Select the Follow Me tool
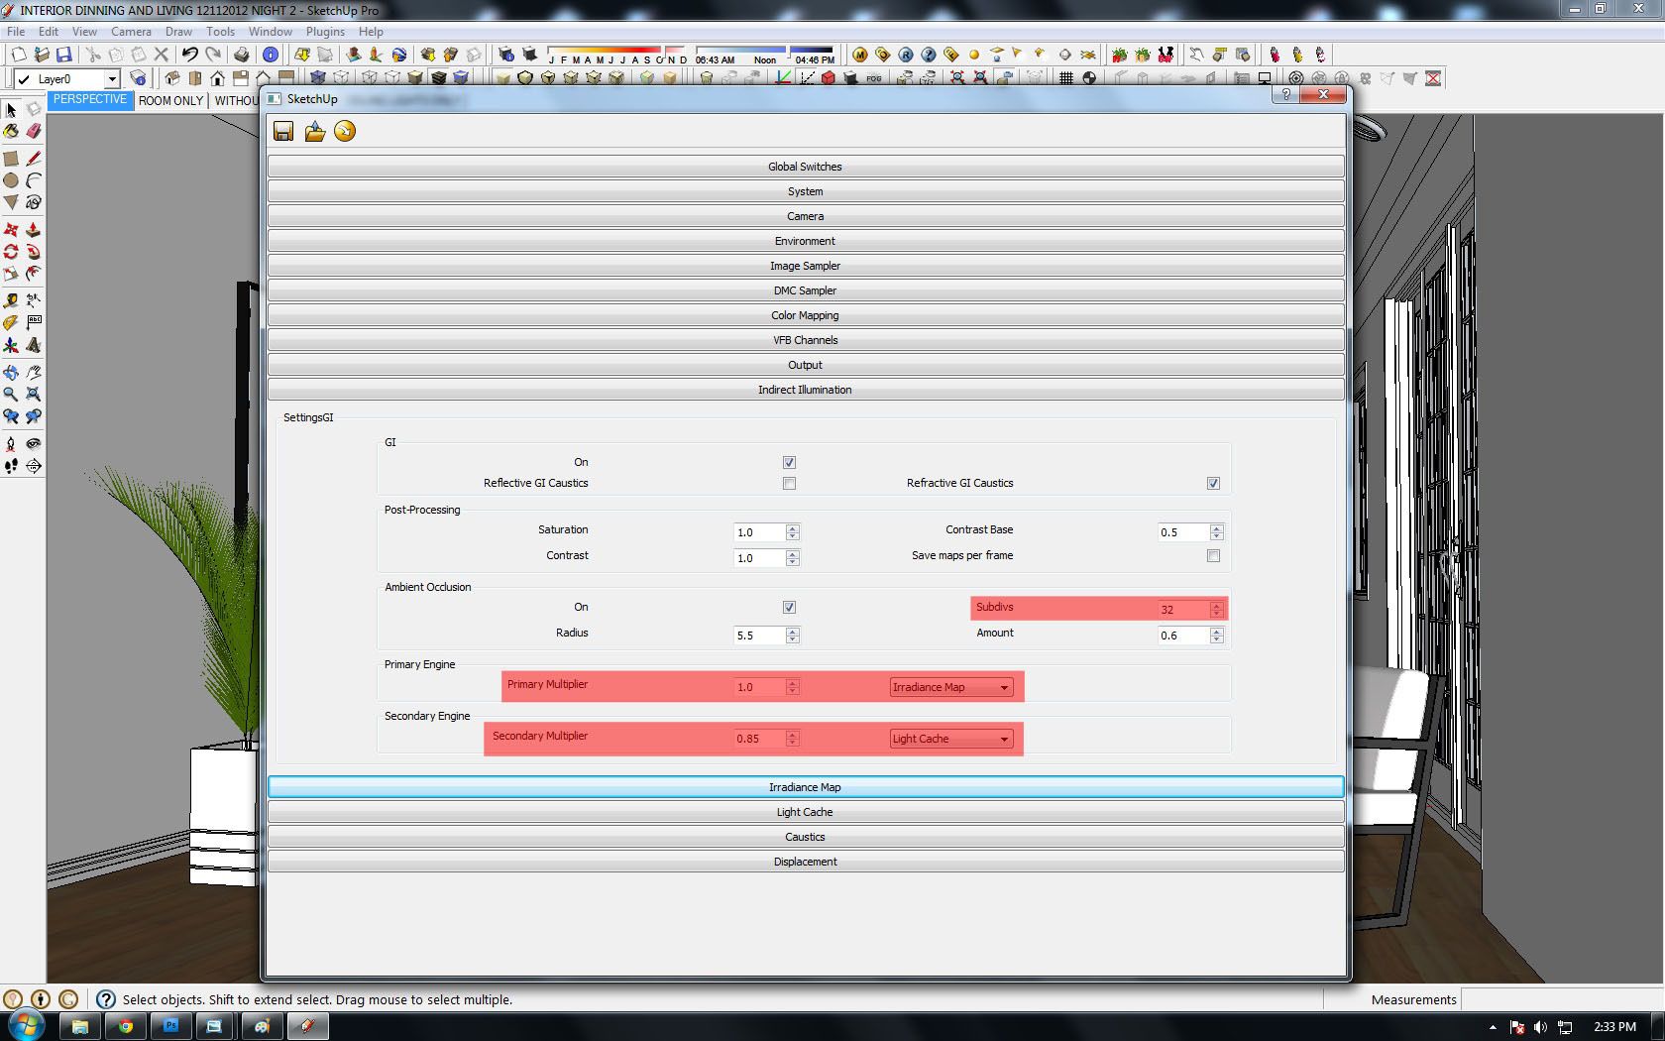 point(34,252)
